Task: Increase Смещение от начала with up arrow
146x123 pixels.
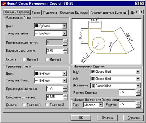Action: tap(65, 96)
